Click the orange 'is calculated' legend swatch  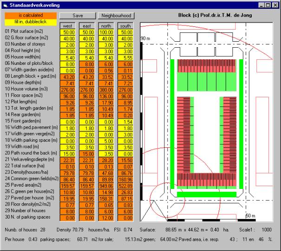(31, 15)
